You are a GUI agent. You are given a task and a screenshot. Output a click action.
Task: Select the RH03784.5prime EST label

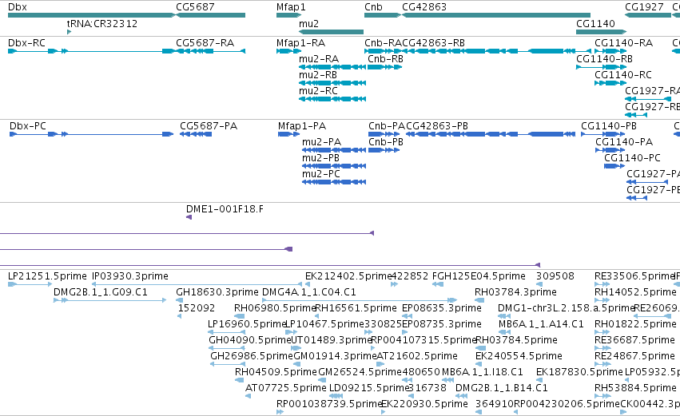point(516,341)
